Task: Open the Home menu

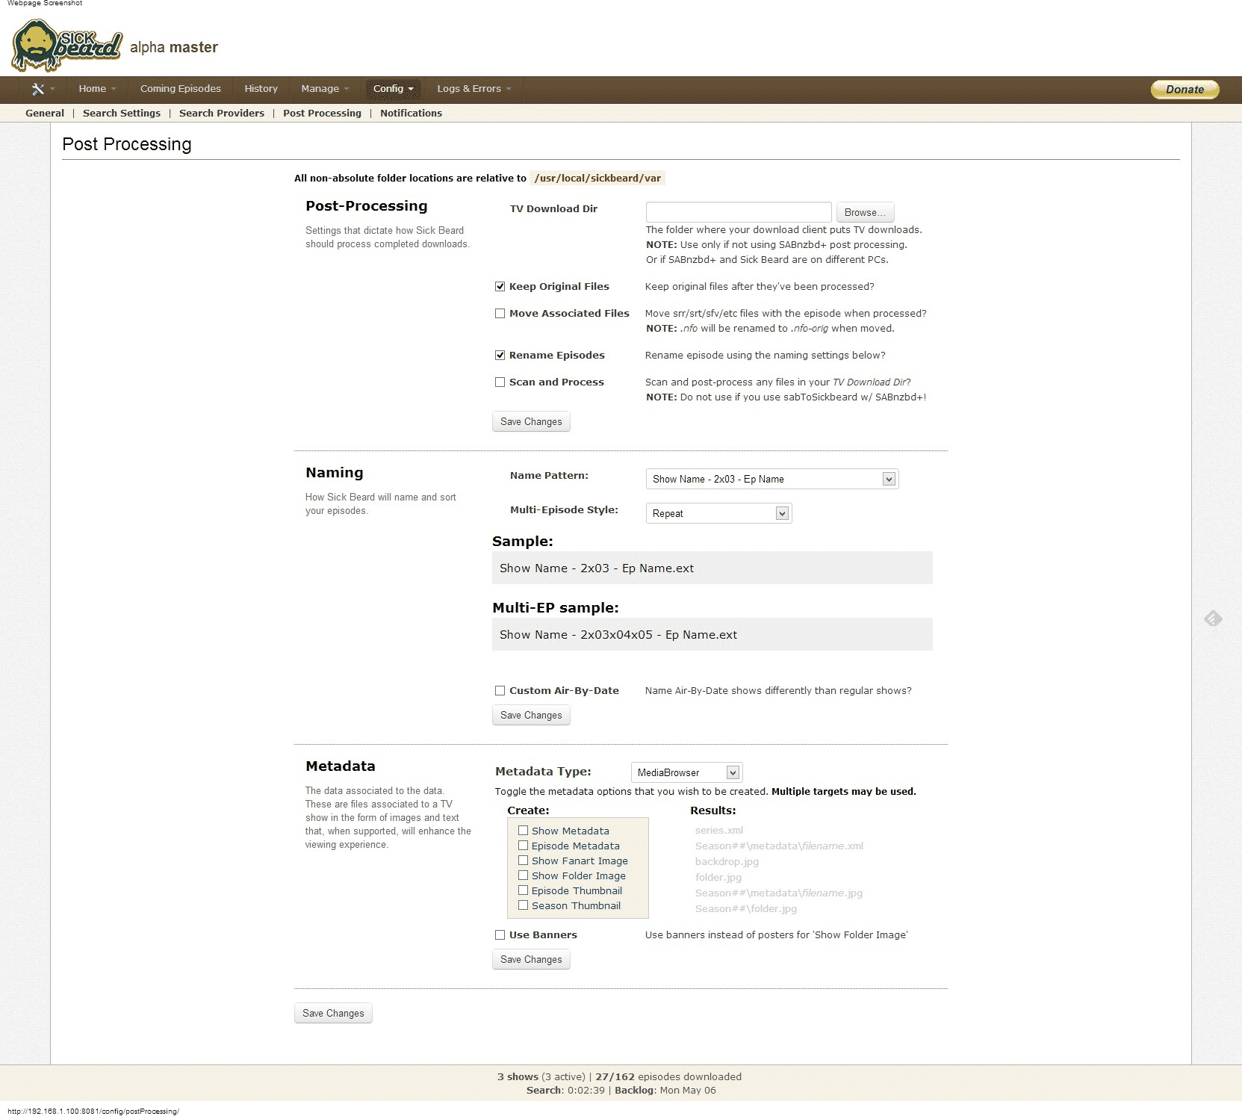Action: coord(97,89)
